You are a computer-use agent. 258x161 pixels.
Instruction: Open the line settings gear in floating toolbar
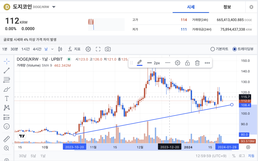point(178,63)
